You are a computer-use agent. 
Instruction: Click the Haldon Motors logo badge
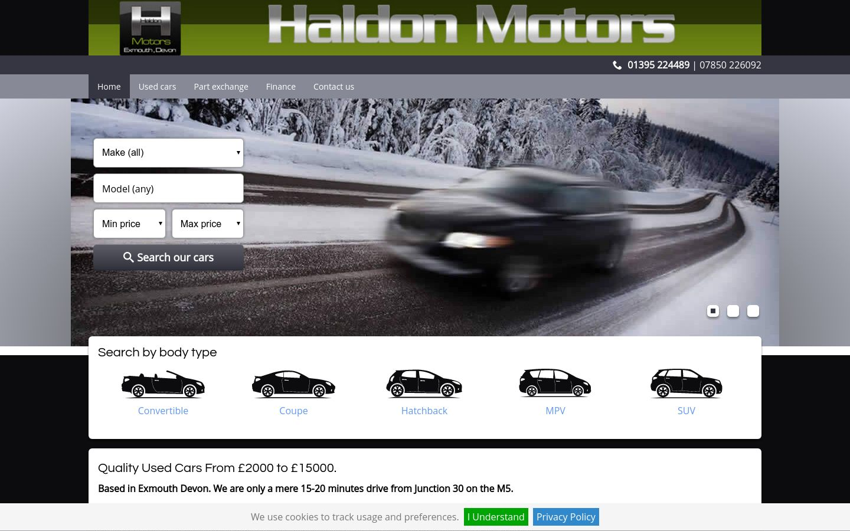click(x=150, y=28)
